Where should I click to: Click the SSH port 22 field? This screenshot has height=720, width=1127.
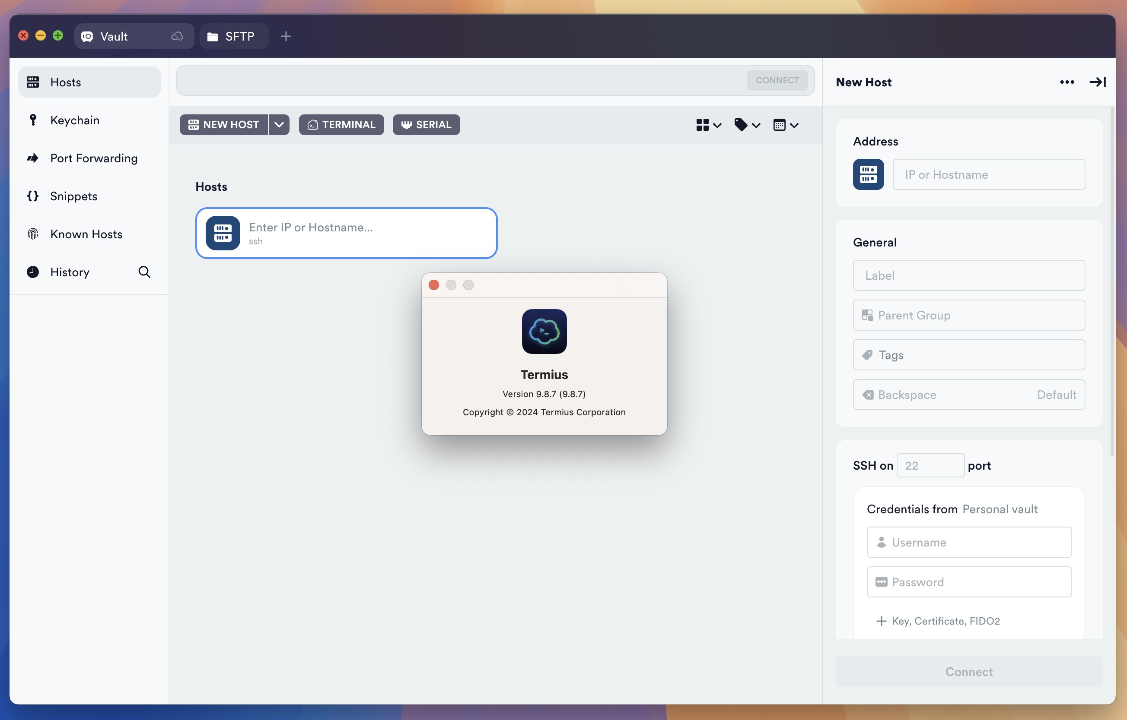pyautogui.click(x=930, y=465)
